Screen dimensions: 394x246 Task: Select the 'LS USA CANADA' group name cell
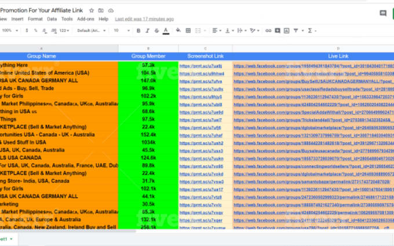59,158
